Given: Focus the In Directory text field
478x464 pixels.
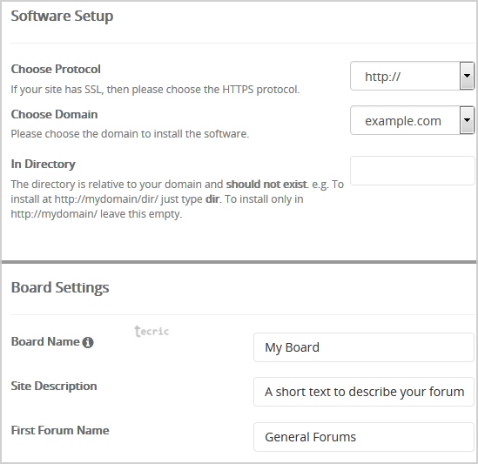Looking at the screenshot, I should click(x=412, y=171).
